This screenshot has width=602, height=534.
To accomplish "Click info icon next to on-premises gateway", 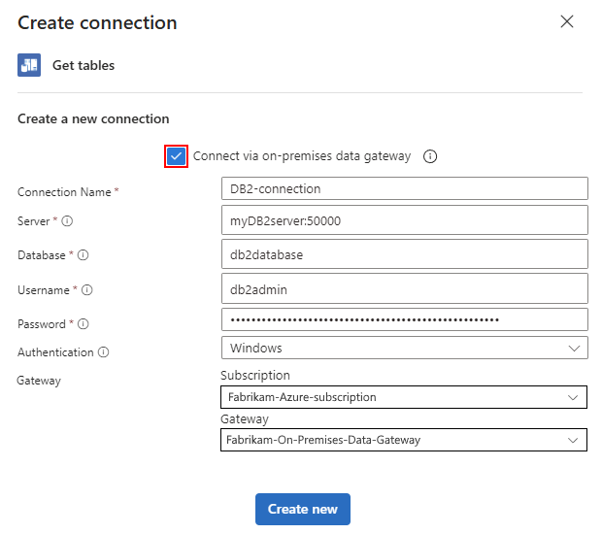I will [430, 156].
